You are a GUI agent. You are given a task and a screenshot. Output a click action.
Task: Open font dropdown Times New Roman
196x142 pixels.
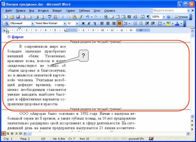[x=64, y=23]
